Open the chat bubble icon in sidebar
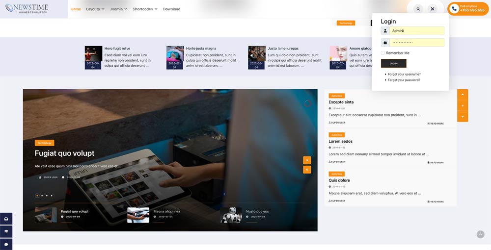Screen dimensions: 491x250 pos(6,244)
